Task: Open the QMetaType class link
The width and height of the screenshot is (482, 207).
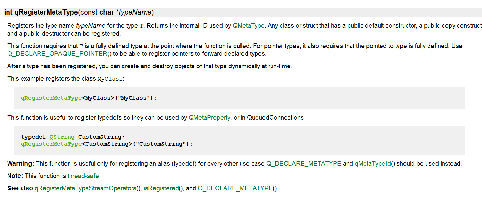Action: coord(249,26)
